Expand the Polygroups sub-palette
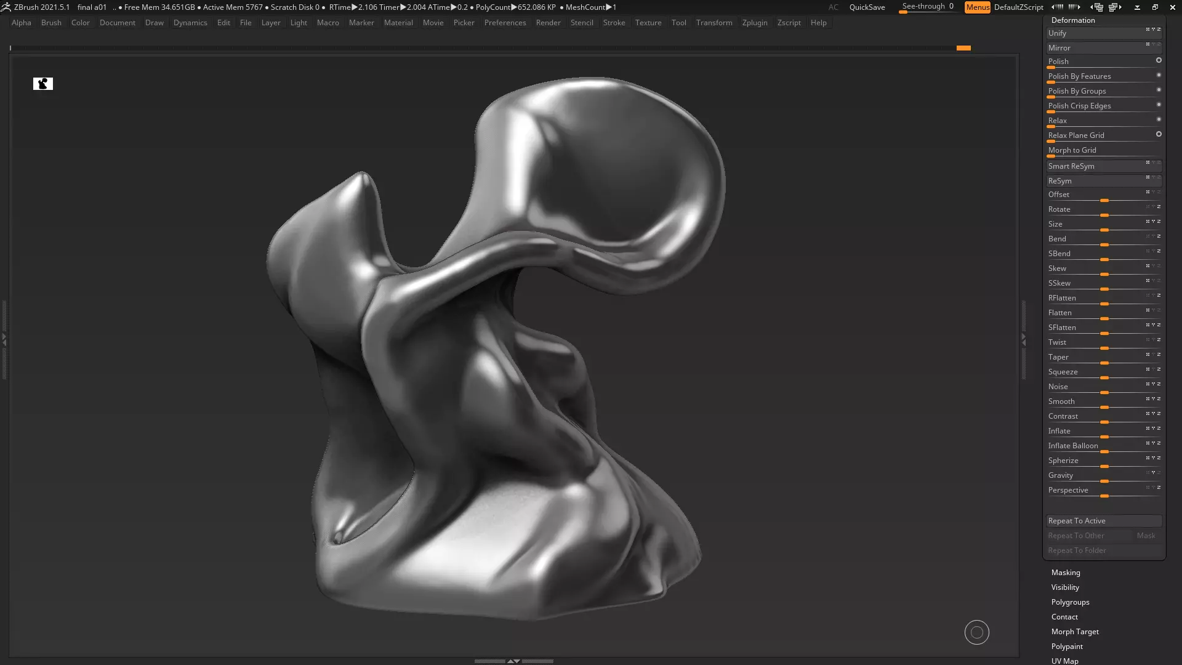This screenshot has width=1182, height=665. (x=1070, y=602)
